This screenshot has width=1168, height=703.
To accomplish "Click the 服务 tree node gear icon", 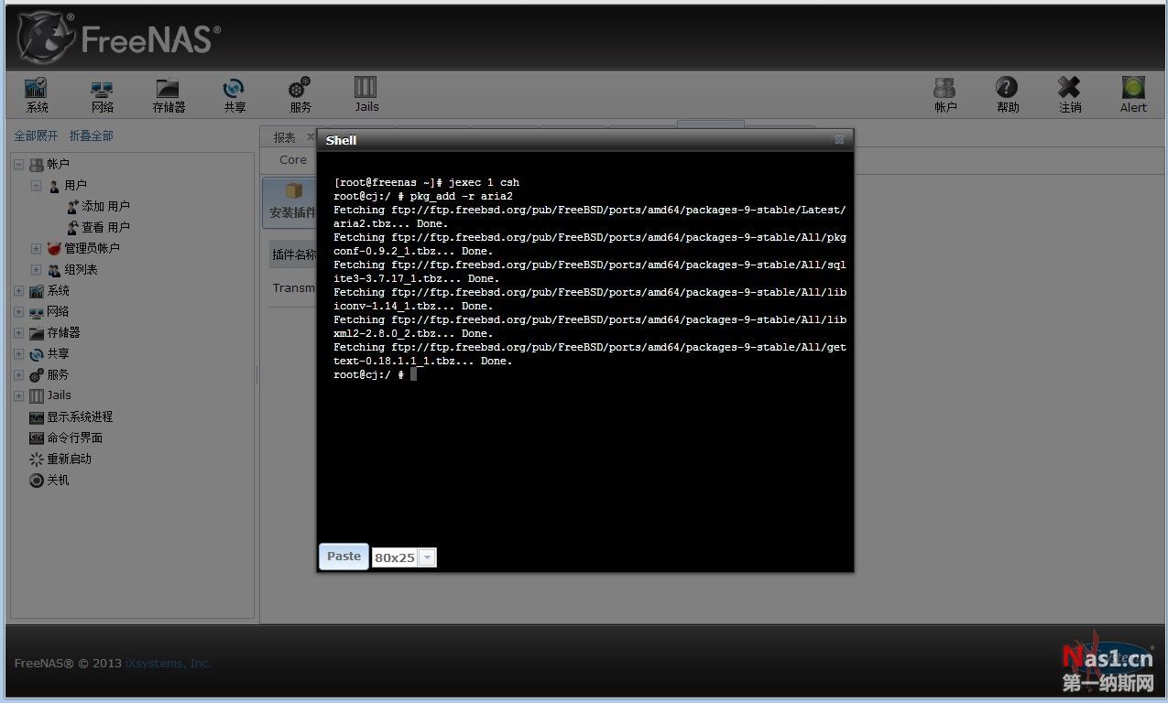I will (x=37, y=375).
